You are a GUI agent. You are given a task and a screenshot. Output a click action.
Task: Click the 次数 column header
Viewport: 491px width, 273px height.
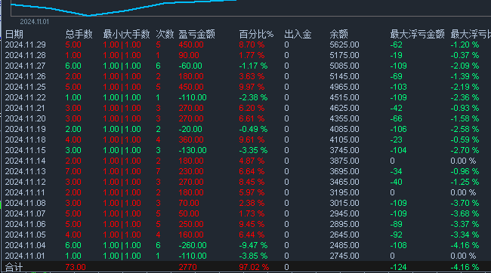[x=165, y=35]
